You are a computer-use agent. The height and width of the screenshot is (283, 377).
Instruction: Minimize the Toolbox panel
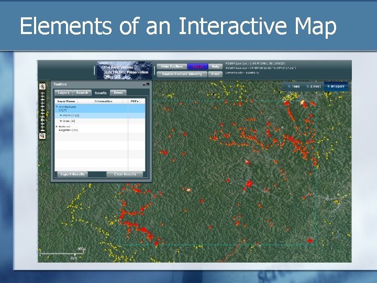pyautogui.click(x=144, y=84)
